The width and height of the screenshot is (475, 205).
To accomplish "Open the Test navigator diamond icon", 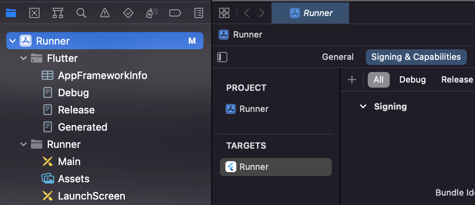I will [x=128, y=13].
